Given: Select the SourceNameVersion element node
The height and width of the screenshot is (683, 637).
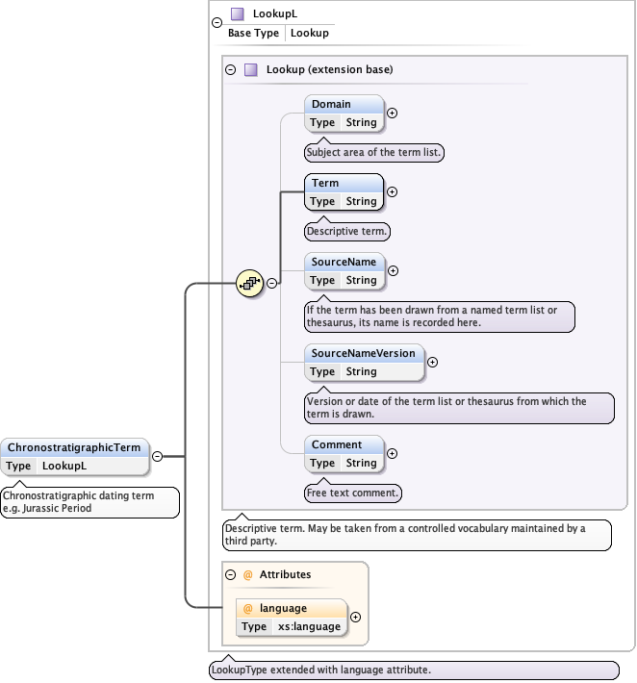Looking at the screenshot, I should [x=363, y=362].
